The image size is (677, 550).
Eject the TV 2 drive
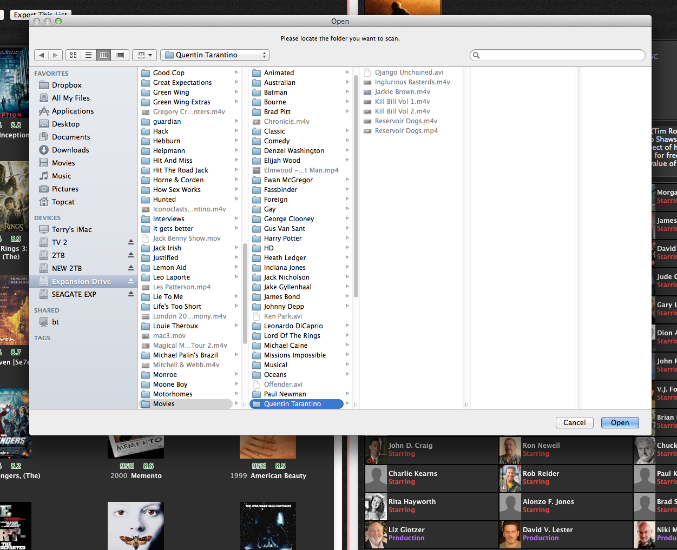(x=130, y=242)
